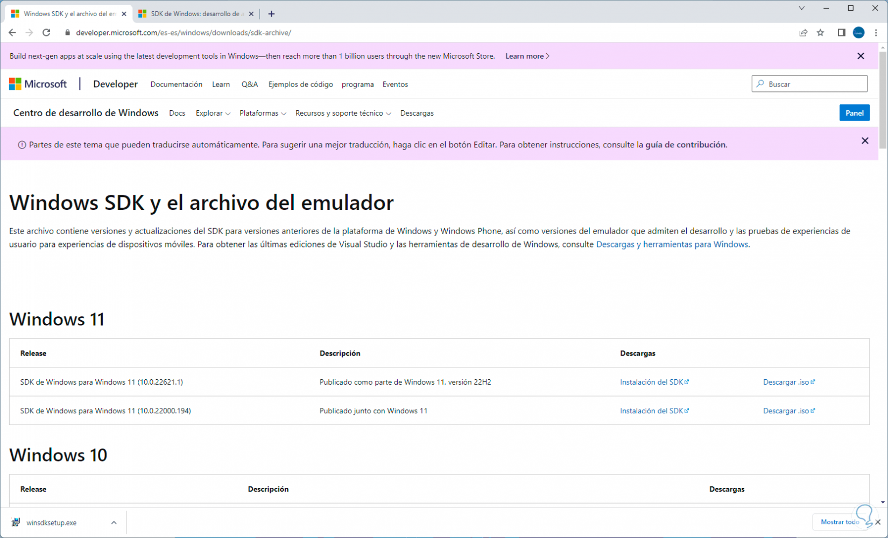Click the Developer brand link
This screenshot has height=538, width=888.
115,84
